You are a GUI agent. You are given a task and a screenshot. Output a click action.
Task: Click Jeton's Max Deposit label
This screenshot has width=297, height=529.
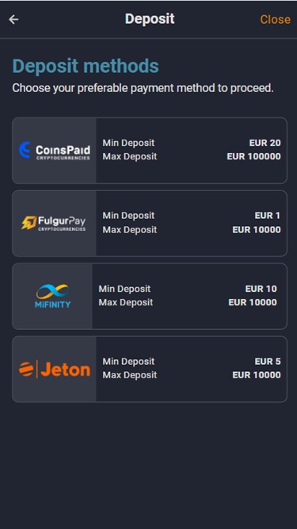[x=130, y=375]
